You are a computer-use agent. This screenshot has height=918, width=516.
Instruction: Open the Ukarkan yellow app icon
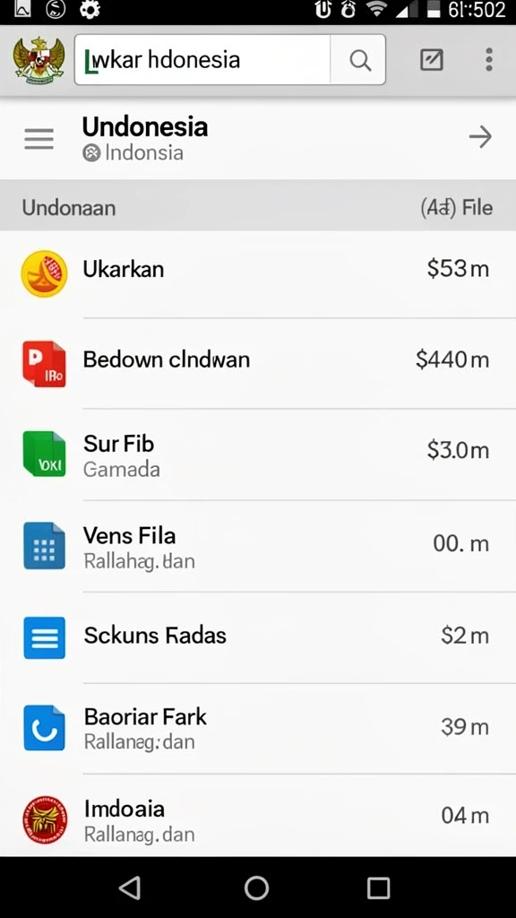[44, 273]
